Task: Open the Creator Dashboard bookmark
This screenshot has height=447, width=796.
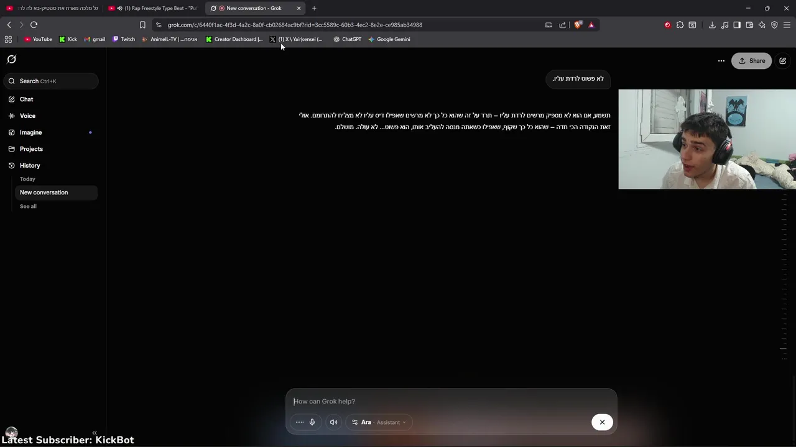Action: pyautogui.click(x=234, y=39)
